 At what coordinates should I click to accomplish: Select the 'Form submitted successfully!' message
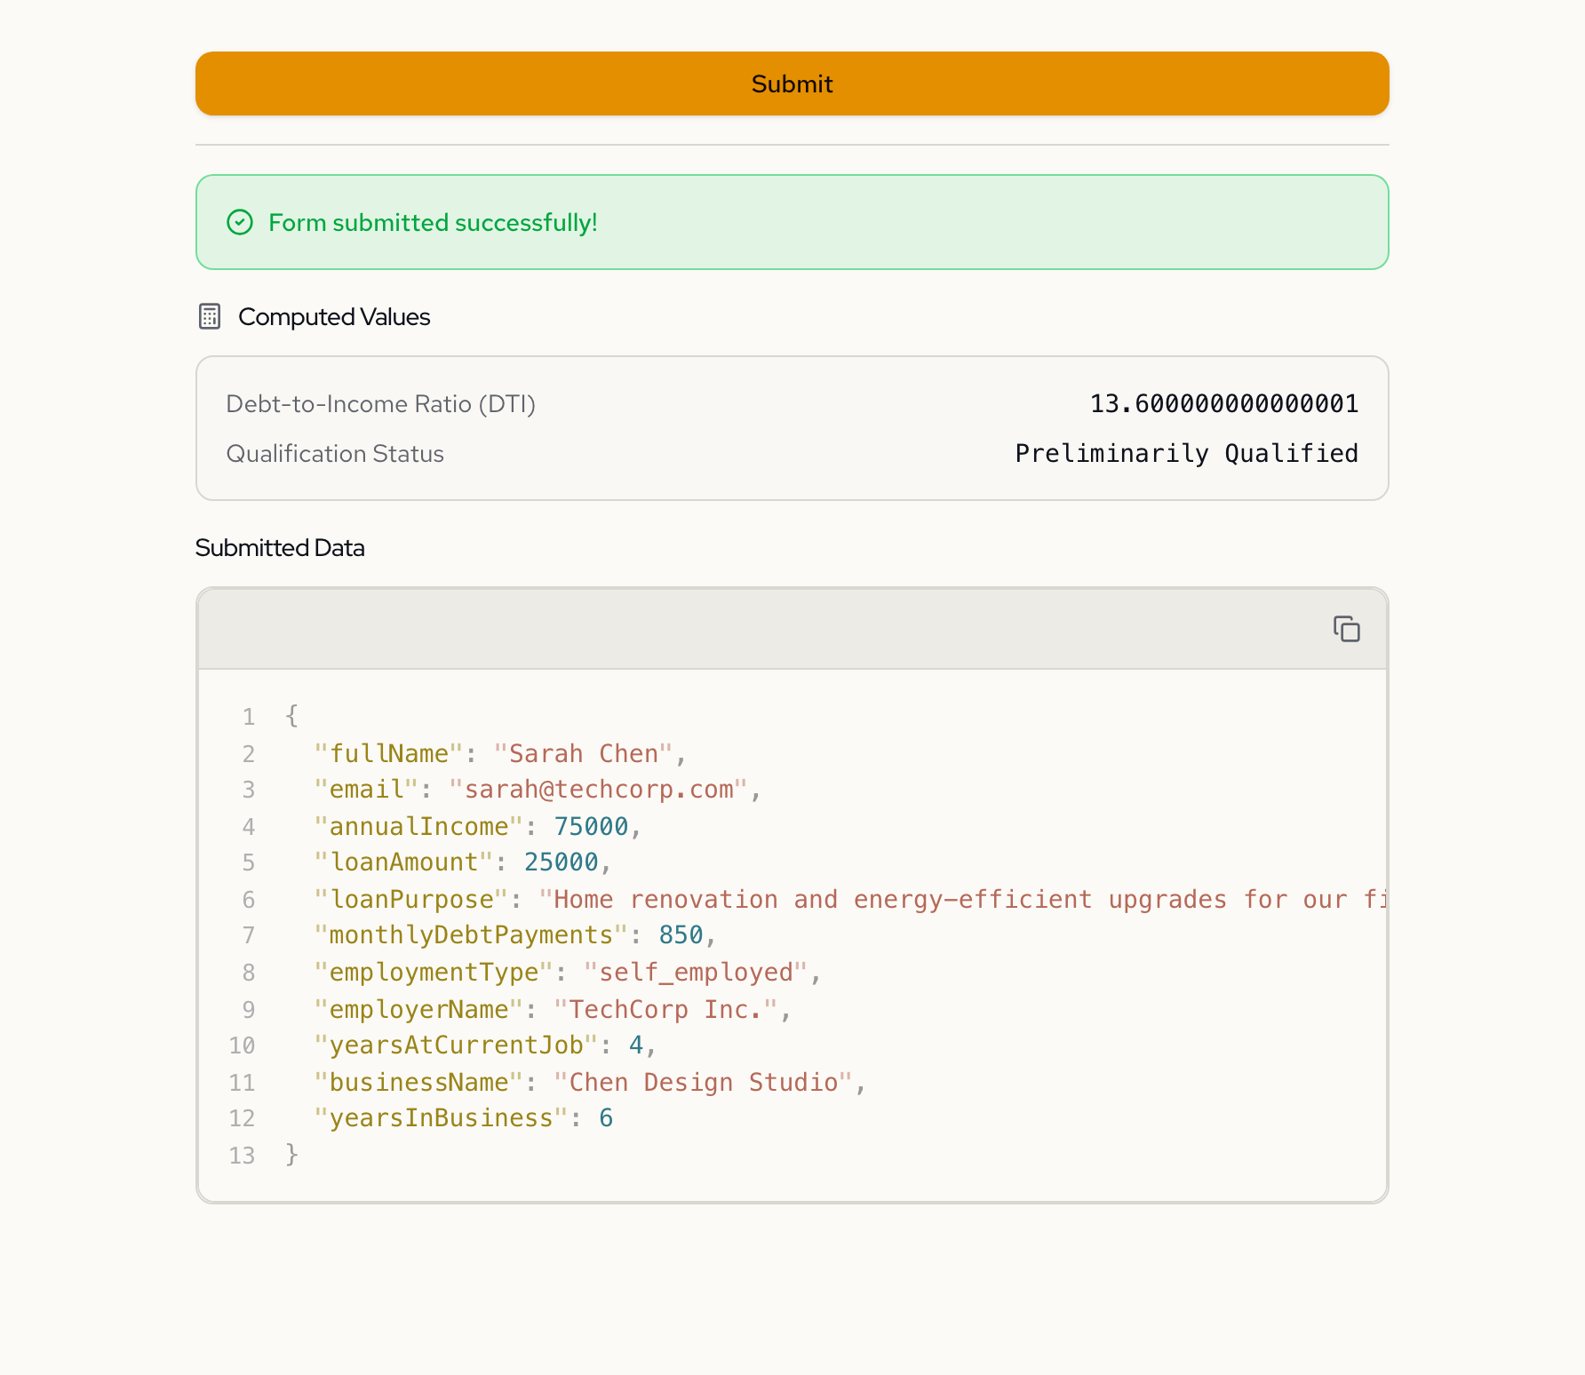[x=433, y=222]
